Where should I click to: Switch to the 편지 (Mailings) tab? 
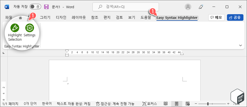[107, 17]
